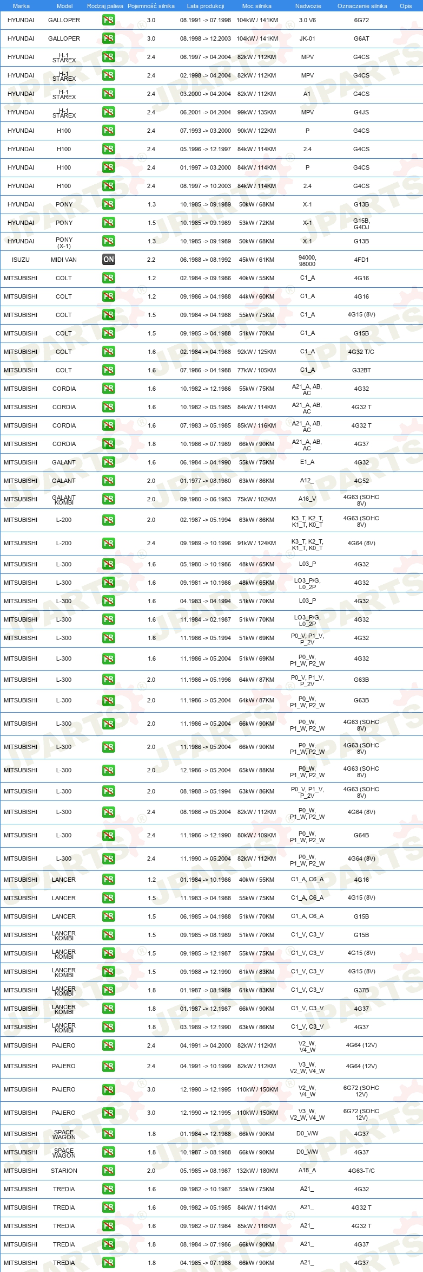Click petrol icon in GALLOPER 6G72 row
Screen dimensions: 423x1272
click(109, 20)
